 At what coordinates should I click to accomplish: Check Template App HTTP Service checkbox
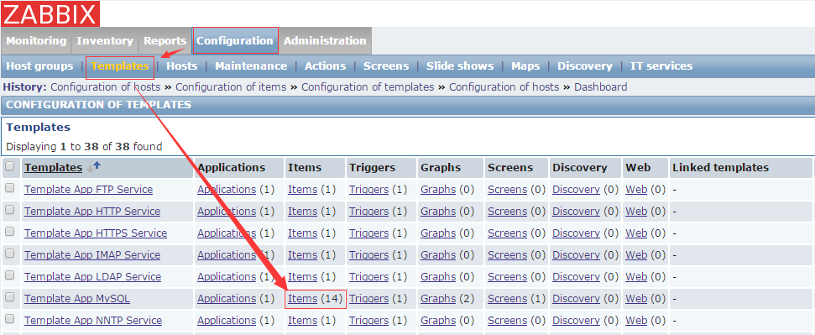9,210
